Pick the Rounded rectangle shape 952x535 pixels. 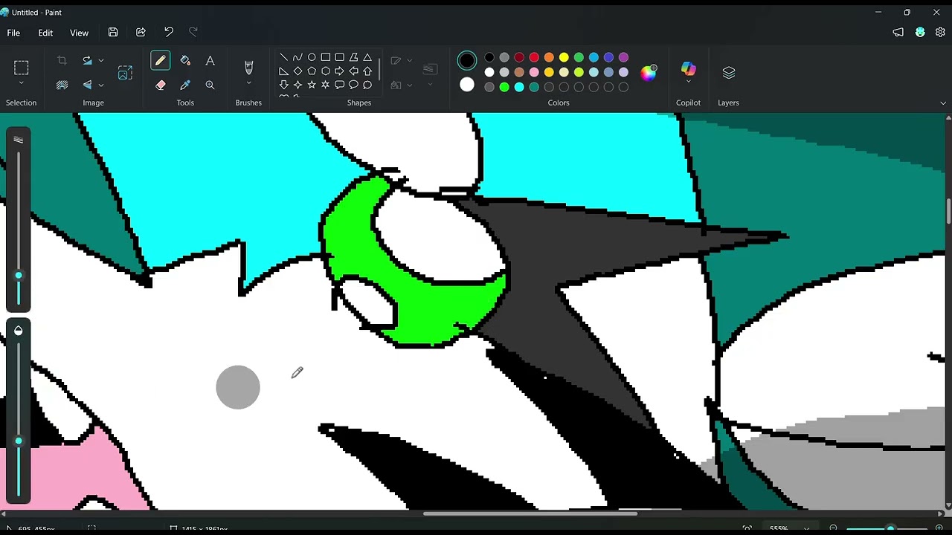point(339,57)
